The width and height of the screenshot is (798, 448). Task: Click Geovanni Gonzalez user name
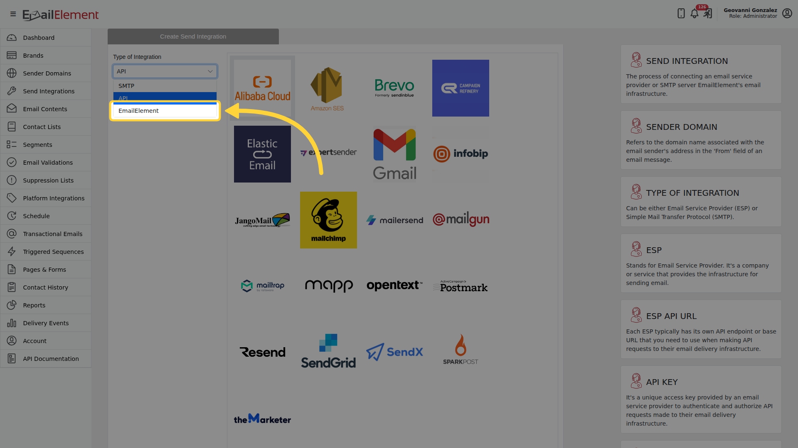(x=750, y=10)
